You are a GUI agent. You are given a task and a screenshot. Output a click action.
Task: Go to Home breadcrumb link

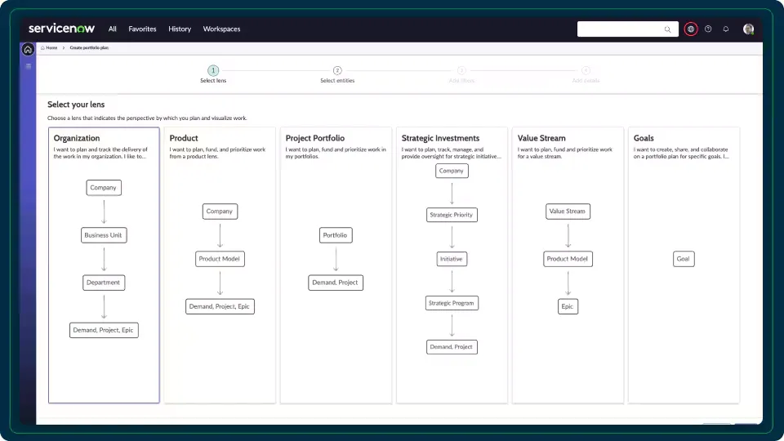click(49, 48)
